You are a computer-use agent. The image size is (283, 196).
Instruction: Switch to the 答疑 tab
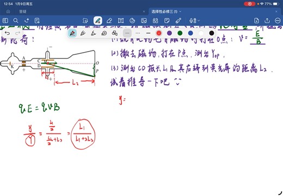pyautogui.click(x=23, y=11)
